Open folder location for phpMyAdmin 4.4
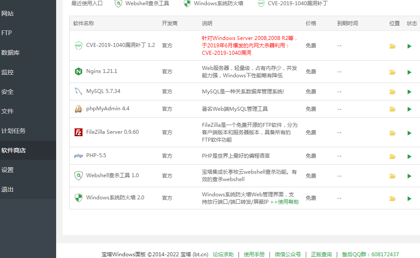 pos(393,109)
